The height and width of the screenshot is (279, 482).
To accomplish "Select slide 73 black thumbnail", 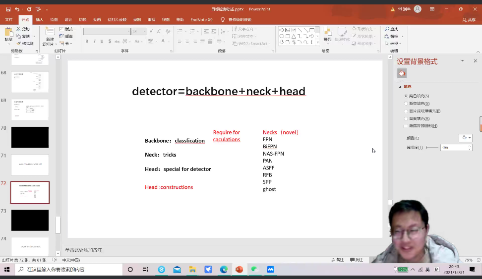I will coord(30,221).
